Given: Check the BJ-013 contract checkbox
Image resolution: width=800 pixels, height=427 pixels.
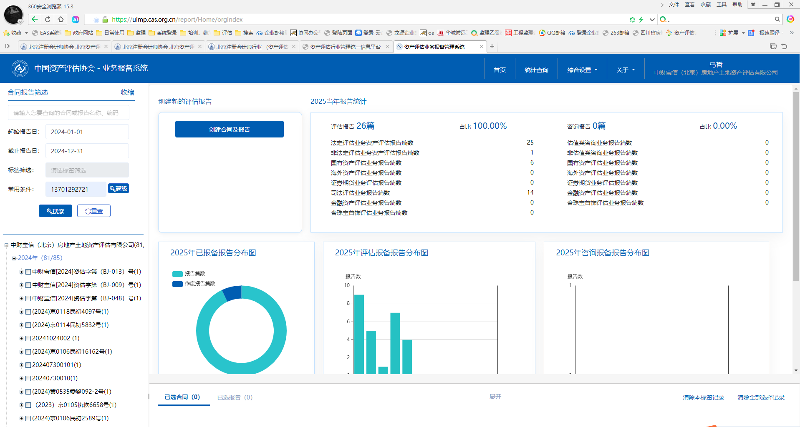Looking at the screenshot, I should tap(28, 272).
